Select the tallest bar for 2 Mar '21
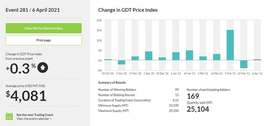273x126 pixels. tap(230, 45)
